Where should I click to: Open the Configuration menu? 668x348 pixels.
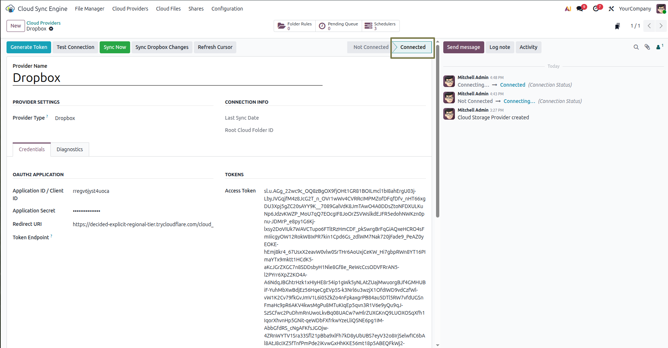tap(227, 9)
